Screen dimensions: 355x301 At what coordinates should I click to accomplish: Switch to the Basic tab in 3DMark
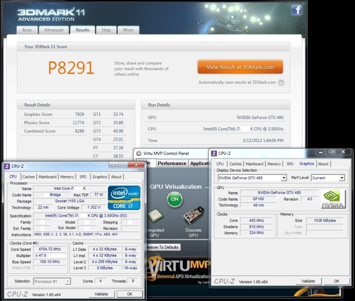(x=27, y=30)
